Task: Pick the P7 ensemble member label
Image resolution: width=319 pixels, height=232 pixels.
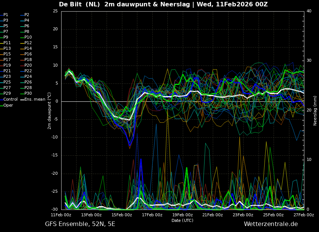Action: click(6, 32)
